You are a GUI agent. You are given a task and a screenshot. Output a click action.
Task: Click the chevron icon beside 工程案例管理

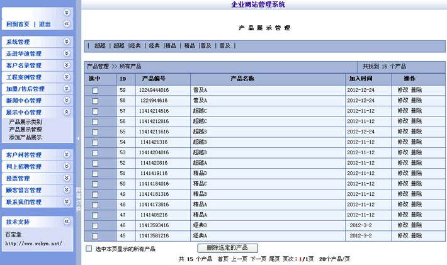coord(67,77)
